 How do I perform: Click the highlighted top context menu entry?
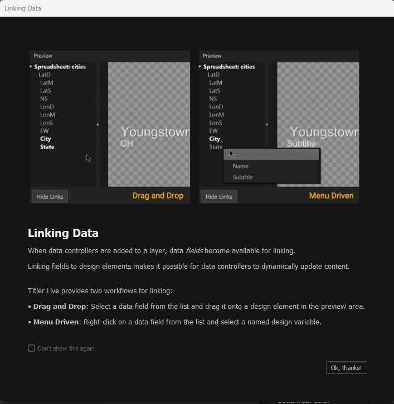271,154
